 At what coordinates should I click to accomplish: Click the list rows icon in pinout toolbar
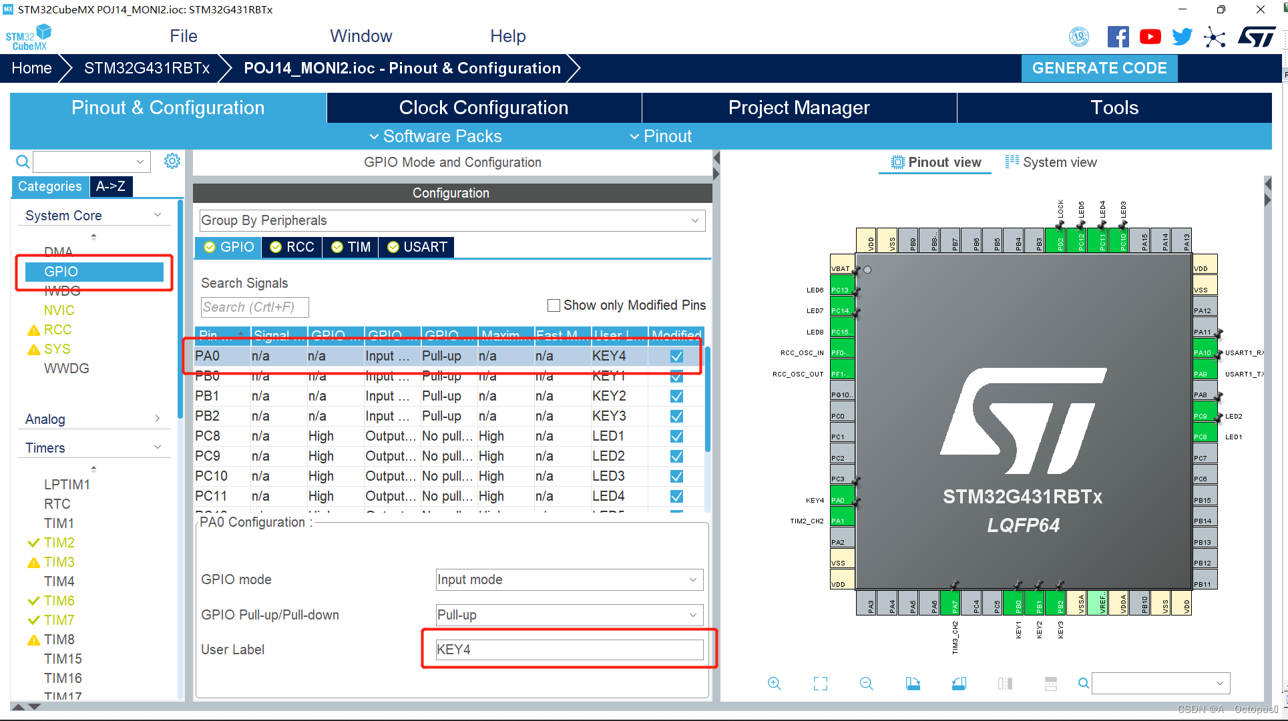[x=1051, y=683]
